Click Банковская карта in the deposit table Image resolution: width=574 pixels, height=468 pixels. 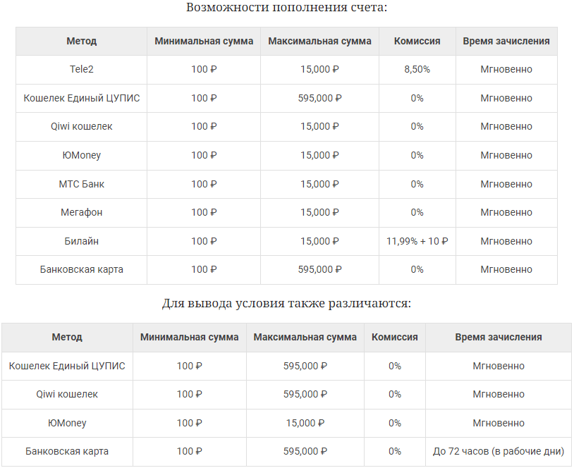(82, 269)
